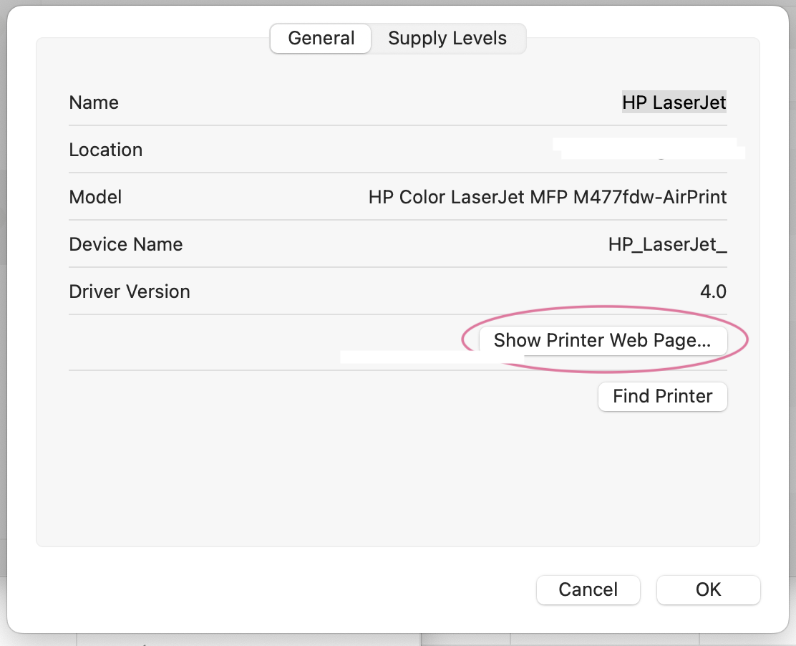The height and width of the screenshot is (646, 796).
Task: Locate the printer using Find Printer
Action: pyautogui.click(x=662, y=396)
